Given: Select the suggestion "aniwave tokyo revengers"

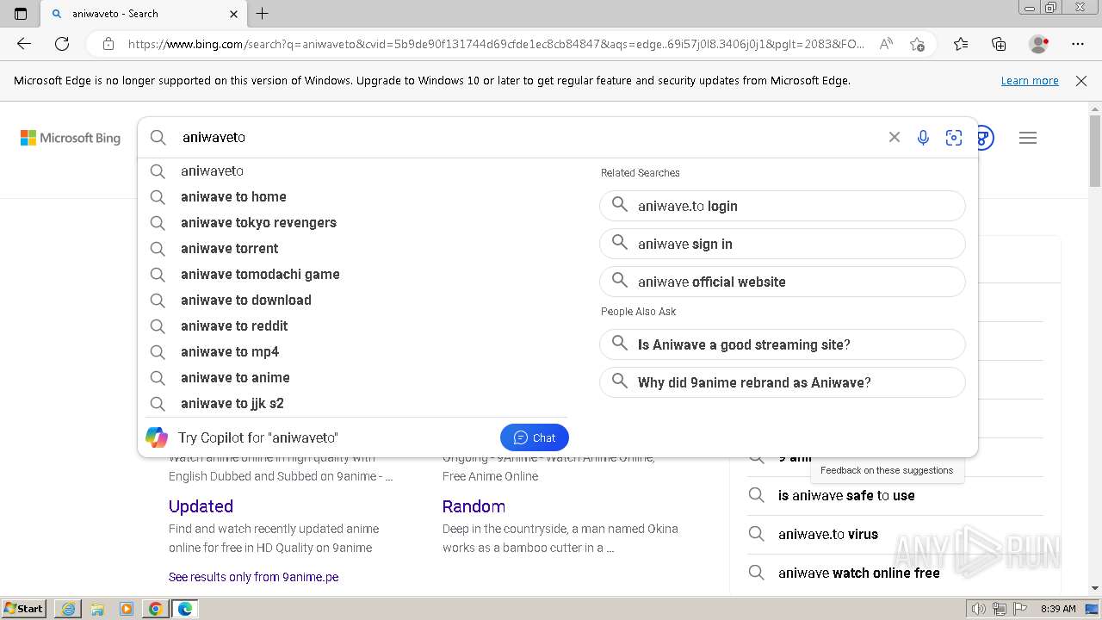Looking at the screenshot, I should click(353, 223).
